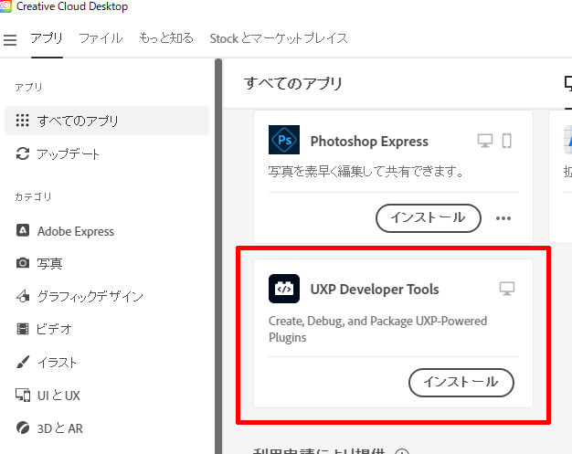The image size is (572, 454).
Task: Click the sphere icon for 3D と AR
Action: click(x=23, y=428)
